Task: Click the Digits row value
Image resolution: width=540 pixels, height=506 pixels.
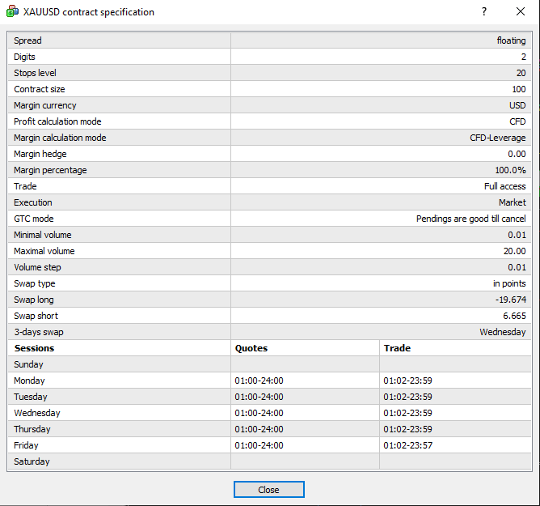Action: [x=523, y=57]
